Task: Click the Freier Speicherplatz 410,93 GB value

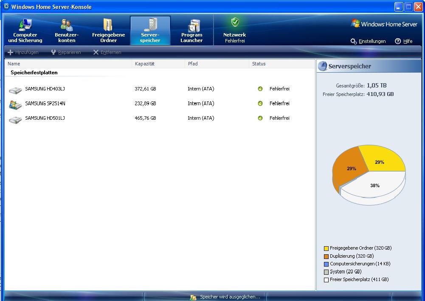Action: click(380, 94)
